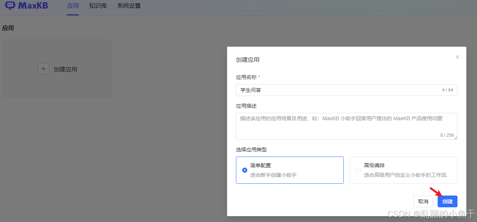The height and width of the screenshot is (222, 477).
Task: Click the 应用名称 field label
Action: (246, 77)
